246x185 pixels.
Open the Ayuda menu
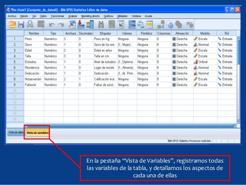148,16
